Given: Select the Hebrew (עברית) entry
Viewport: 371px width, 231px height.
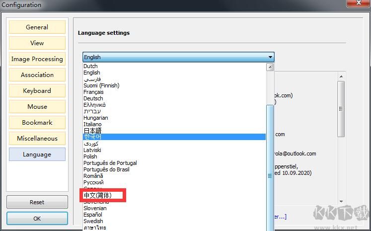Looking at the screenshot, I should pyautogui.click(x=174, y=111).
